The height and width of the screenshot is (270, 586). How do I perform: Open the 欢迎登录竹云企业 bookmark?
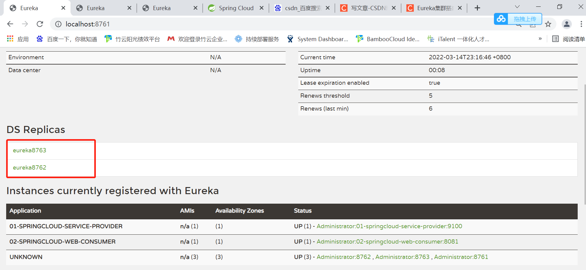[197, 39]
